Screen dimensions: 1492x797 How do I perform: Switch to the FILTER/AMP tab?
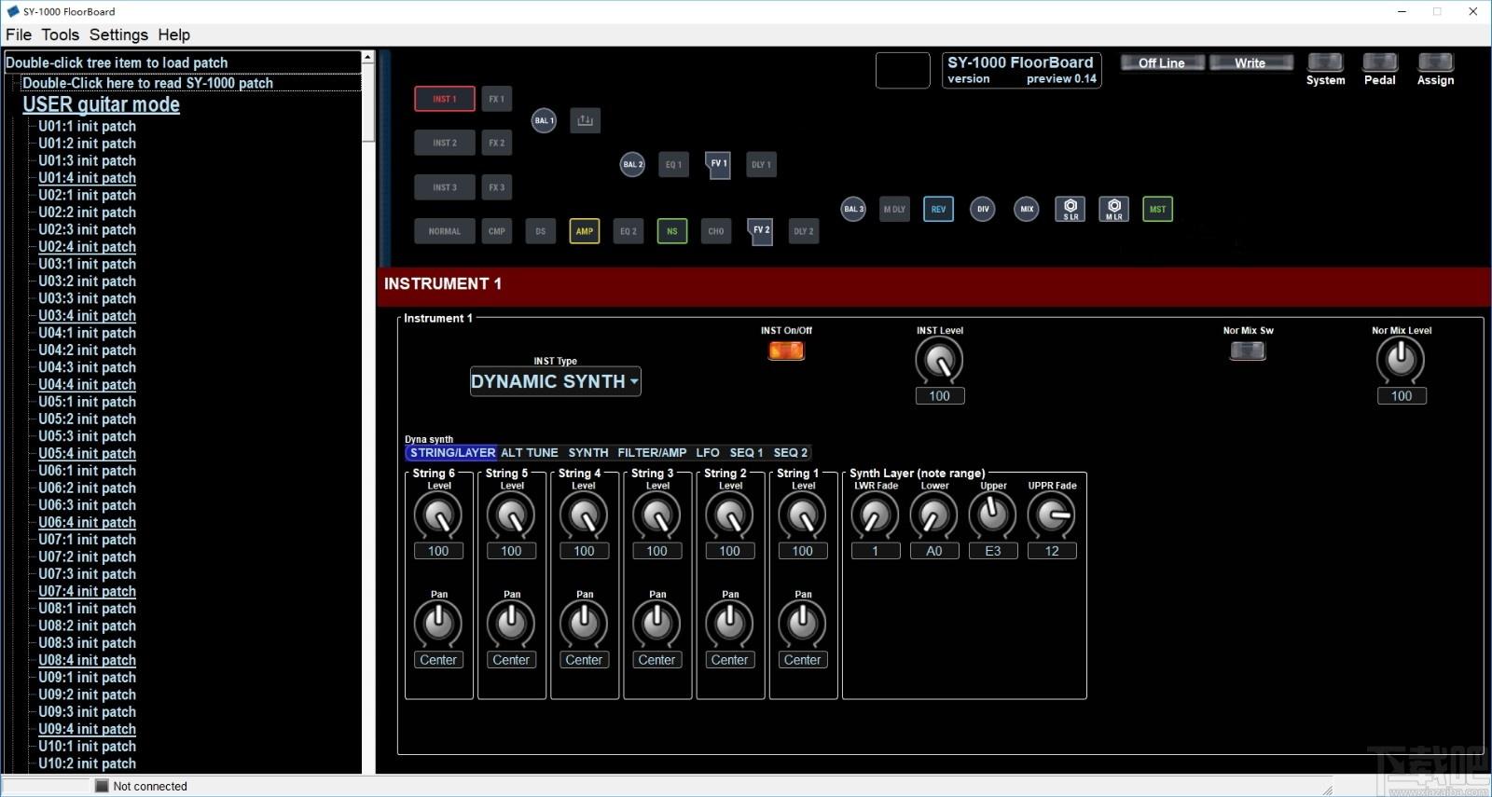[x=652, y=452]
